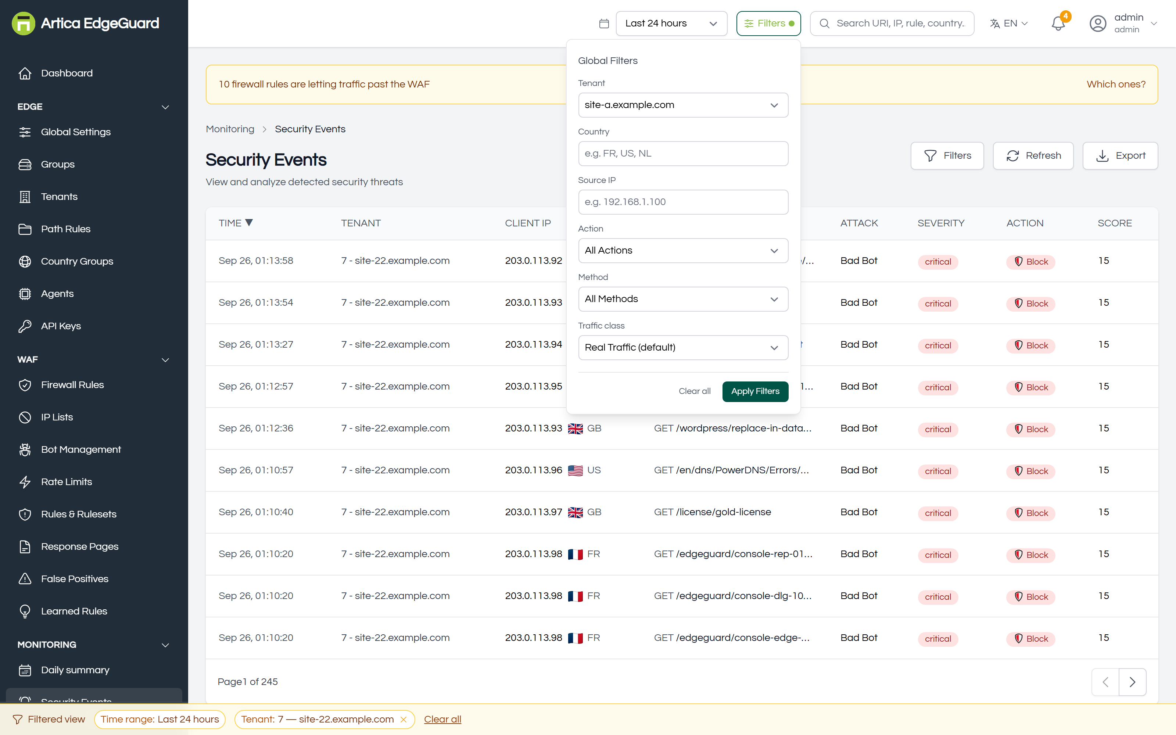Image resolution: width=1176 pixels, height=735 pixels.
Task: Open the All Methods dropdown
Action: 683,299
